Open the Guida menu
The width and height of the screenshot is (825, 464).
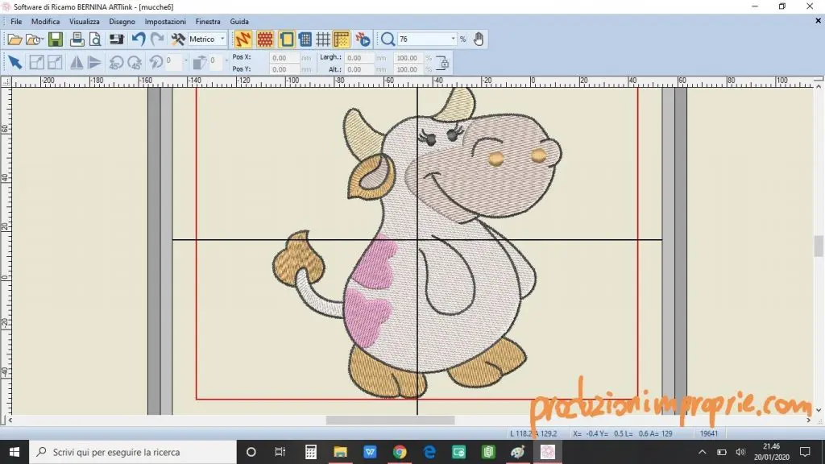[x=239, y=22]
